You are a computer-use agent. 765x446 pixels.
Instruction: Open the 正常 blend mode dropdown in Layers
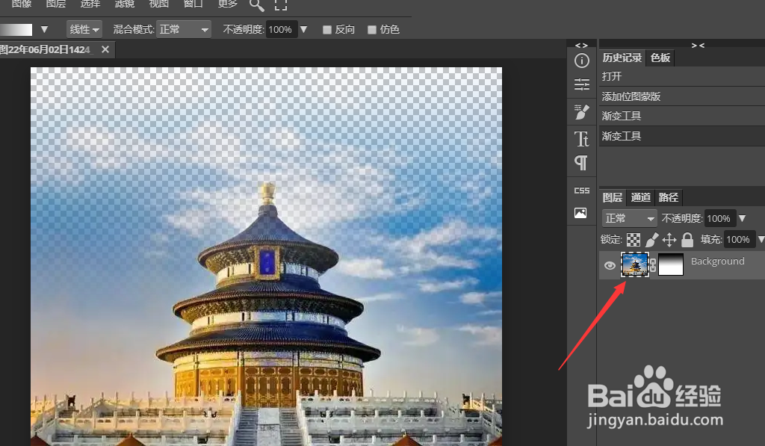click(x=628, y=217)
